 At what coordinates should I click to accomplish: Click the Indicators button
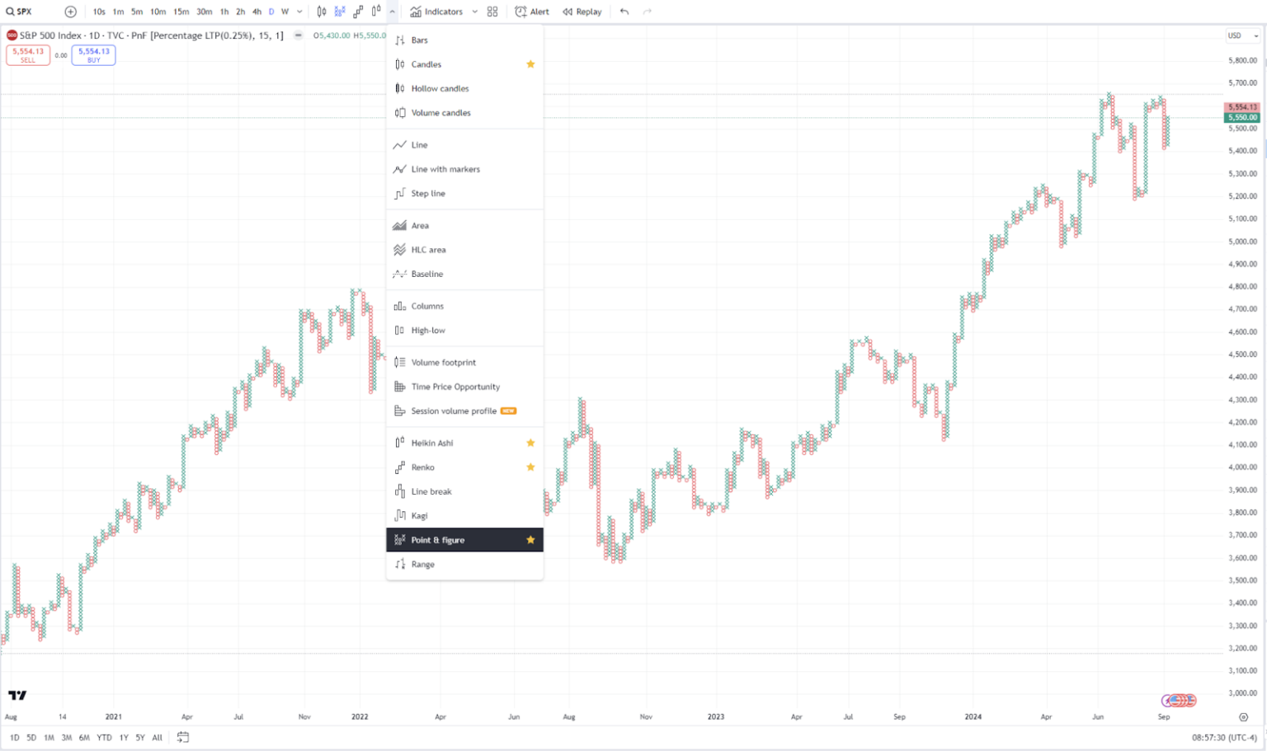(x=437, y=12)
